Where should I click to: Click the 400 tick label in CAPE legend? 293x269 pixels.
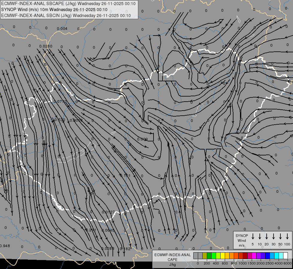point(216,263)
